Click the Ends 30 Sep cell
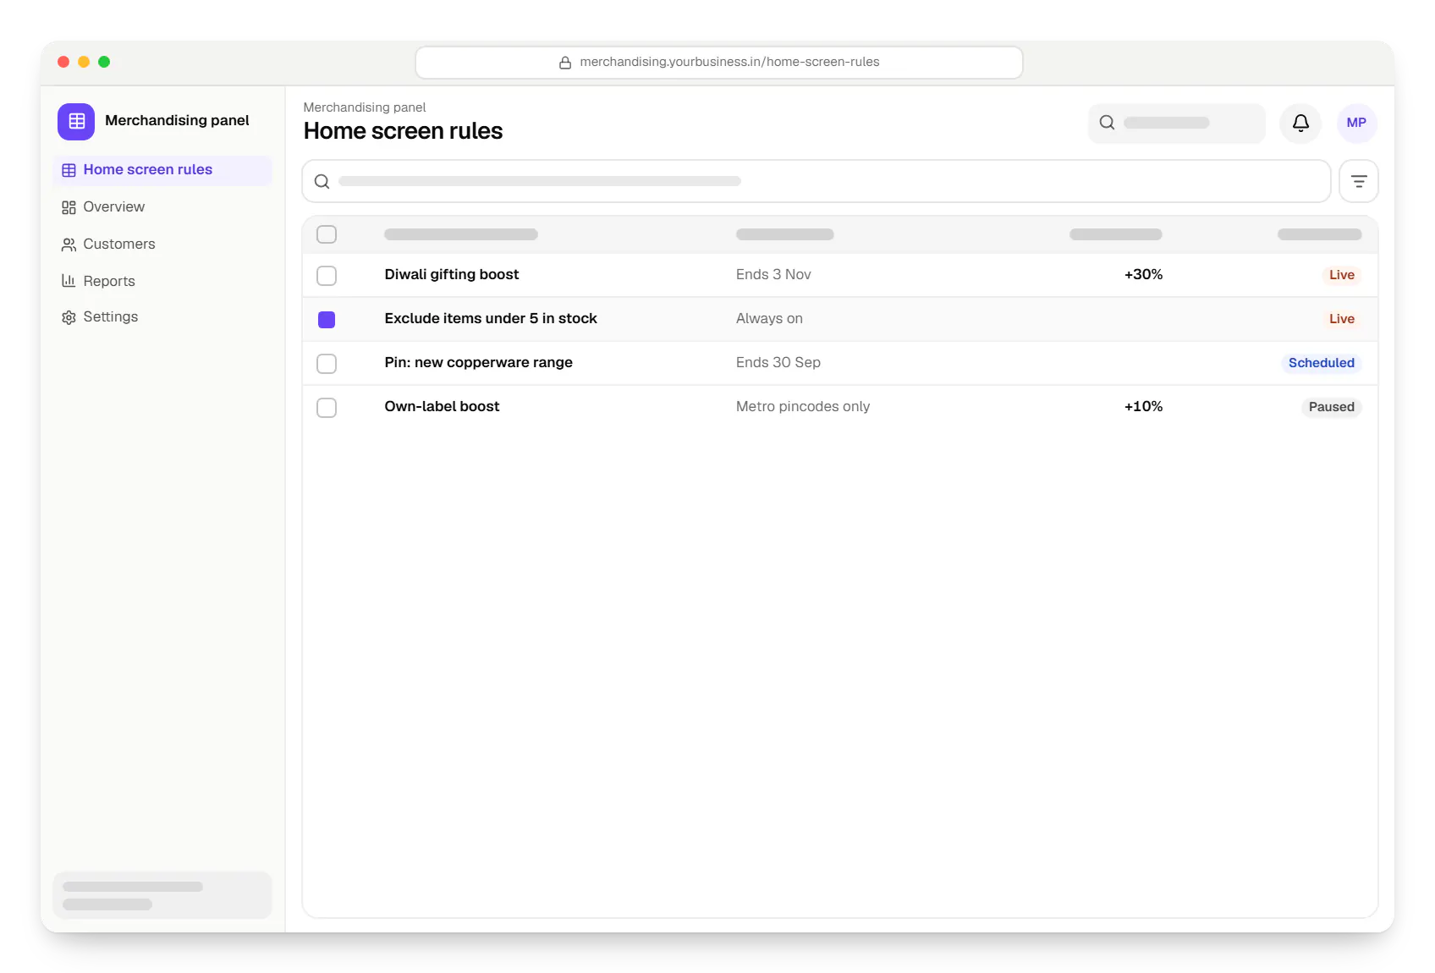The width and height of the screenshot is (1435, 973). pos(778,362)
